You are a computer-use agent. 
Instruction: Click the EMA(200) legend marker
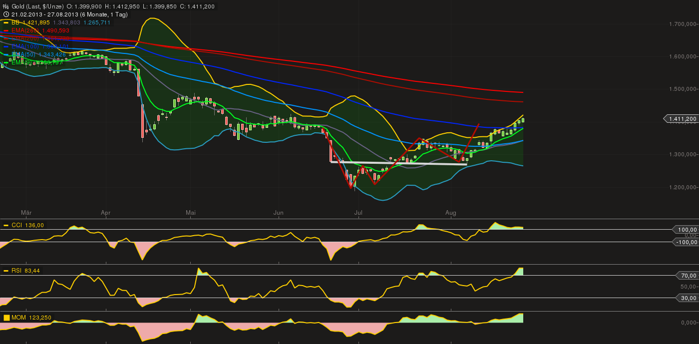point(6,38)
